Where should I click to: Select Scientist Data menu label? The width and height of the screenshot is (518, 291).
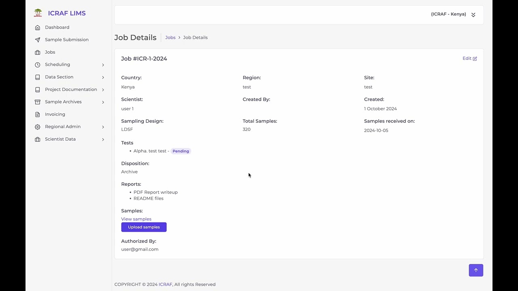click(60, 139)
